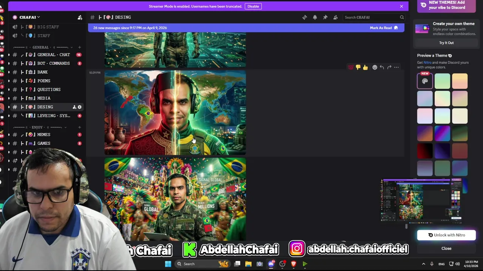Preview the mint green theme swatch
The image size is (483, 271).
pos(442,81)
